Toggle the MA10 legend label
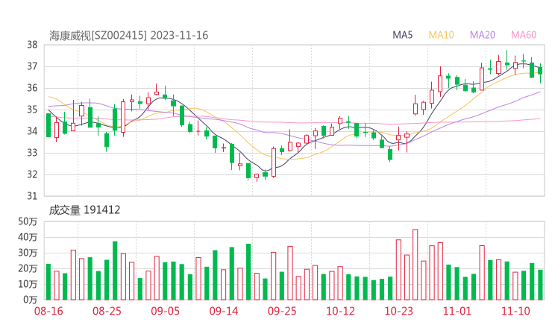 point(442,34)
